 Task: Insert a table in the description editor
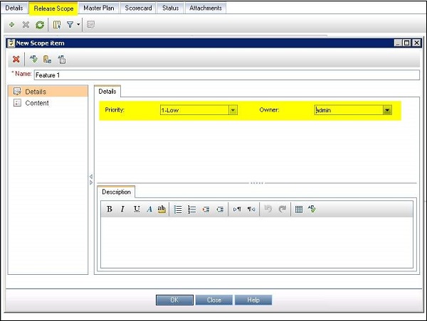tap(299, 210)
